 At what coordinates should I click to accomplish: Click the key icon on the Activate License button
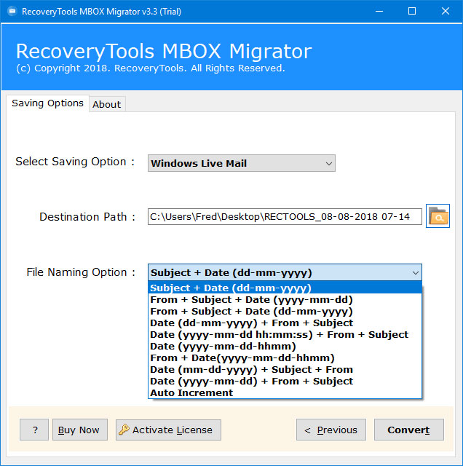pos(124,430)
